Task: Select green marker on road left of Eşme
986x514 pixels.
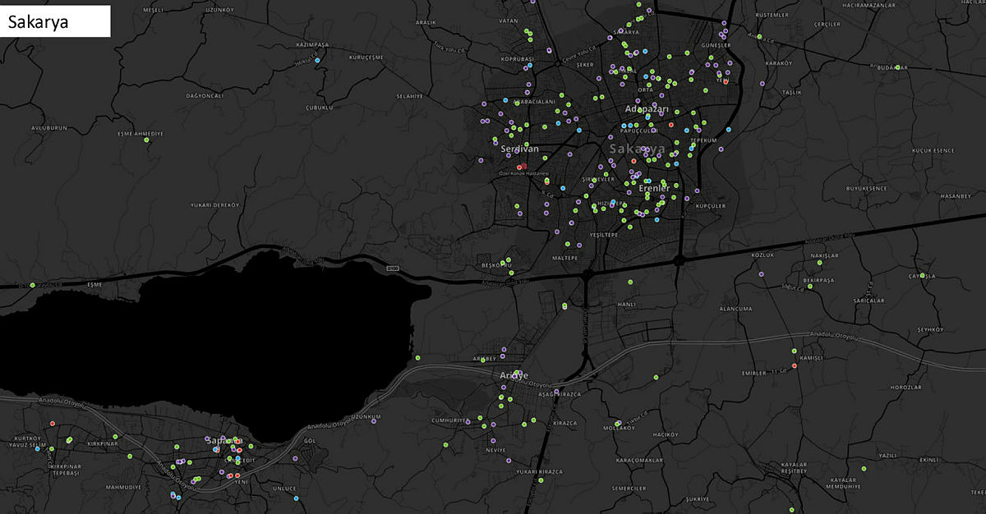Action: [x=32, y=285]
